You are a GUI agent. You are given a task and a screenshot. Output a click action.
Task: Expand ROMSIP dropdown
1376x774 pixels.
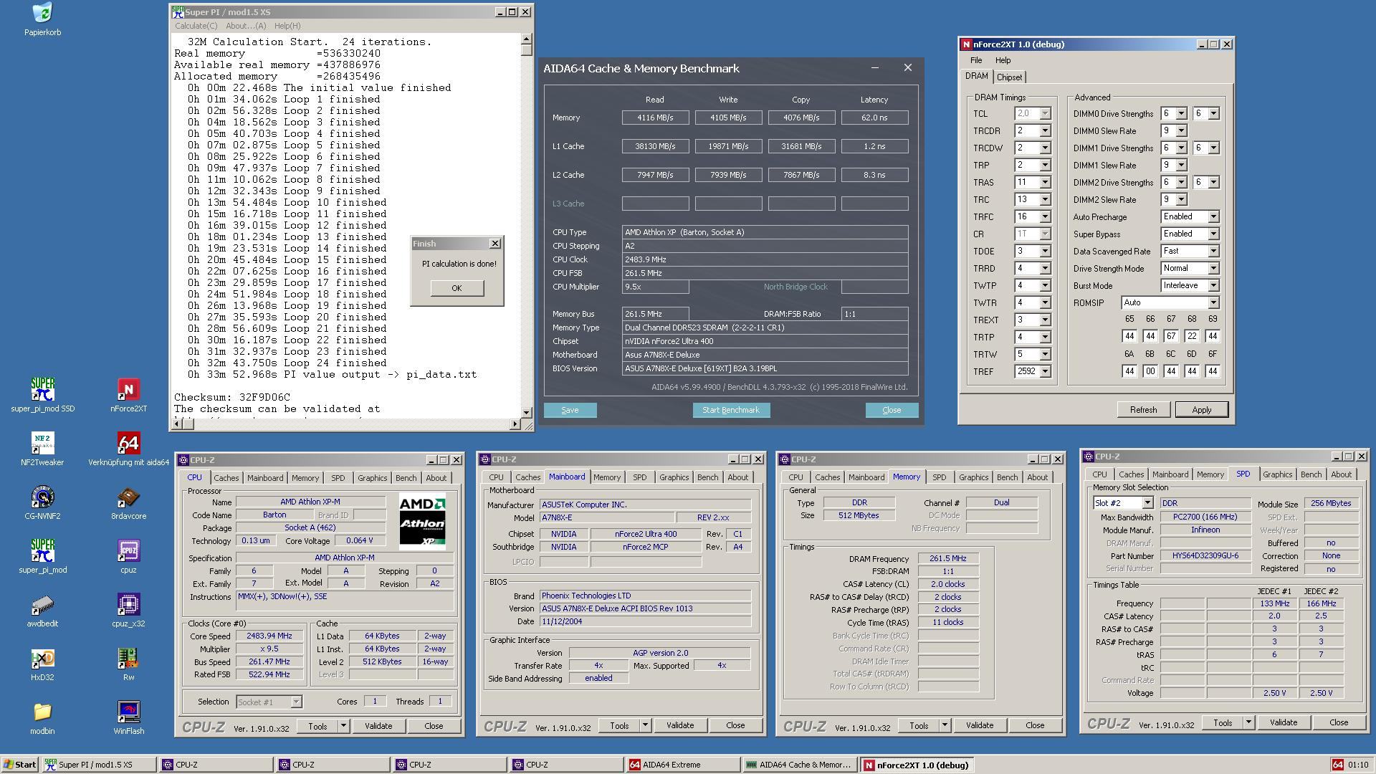click(1213, 303)
